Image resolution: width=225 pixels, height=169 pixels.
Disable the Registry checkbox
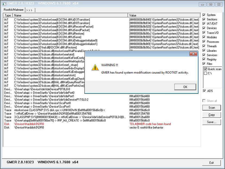[204, 59]
